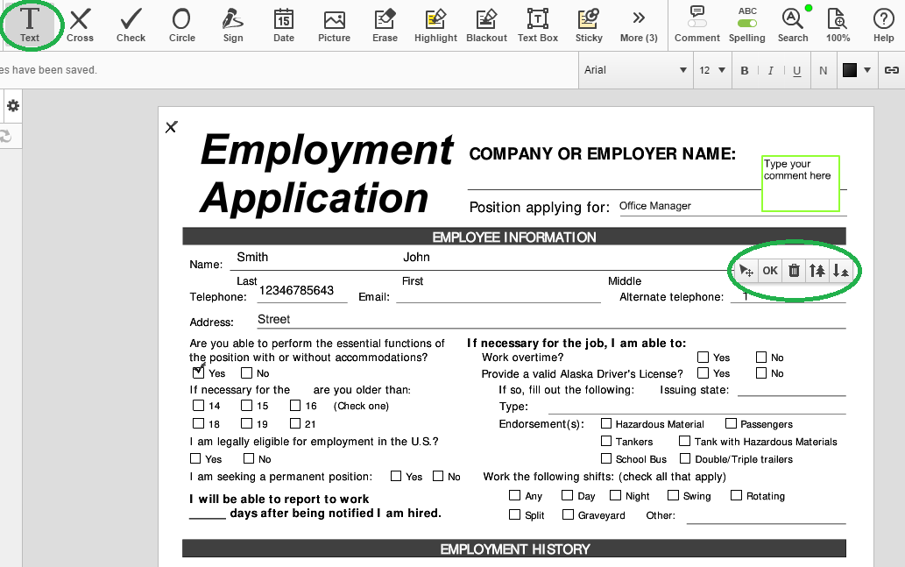
Task: Check the age 21 checkbox
Action: tap(295, 423)
